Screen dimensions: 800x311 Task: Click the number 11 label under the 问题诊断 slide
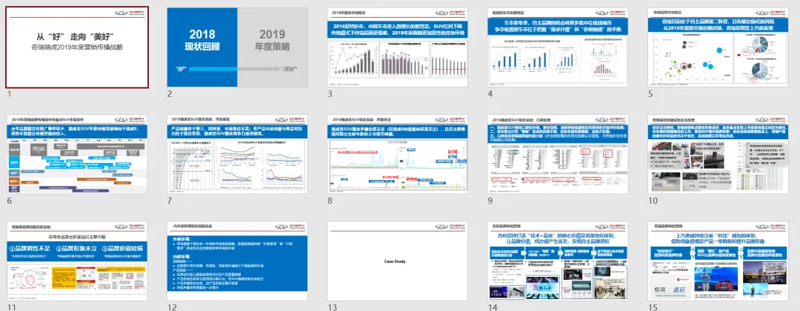coord(12,307)
